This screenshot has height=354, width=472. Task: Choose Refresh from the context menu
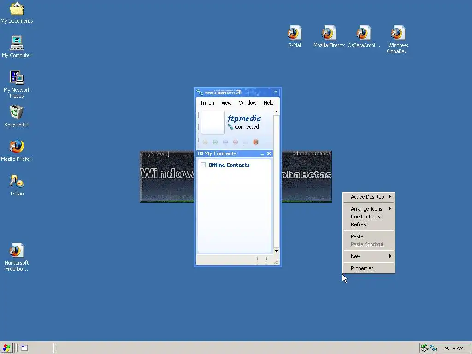pos(368,224)
